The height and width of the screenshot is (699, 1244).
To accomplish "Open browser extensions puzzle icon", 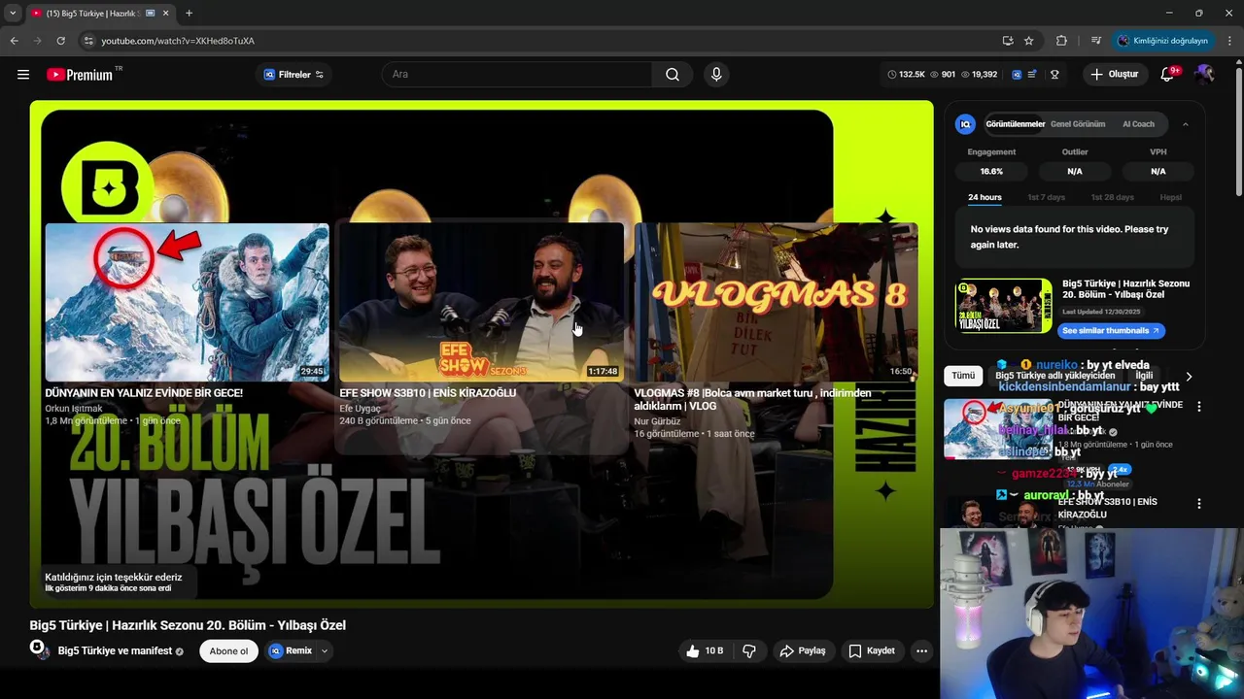I will click(x=1061, y=41).
